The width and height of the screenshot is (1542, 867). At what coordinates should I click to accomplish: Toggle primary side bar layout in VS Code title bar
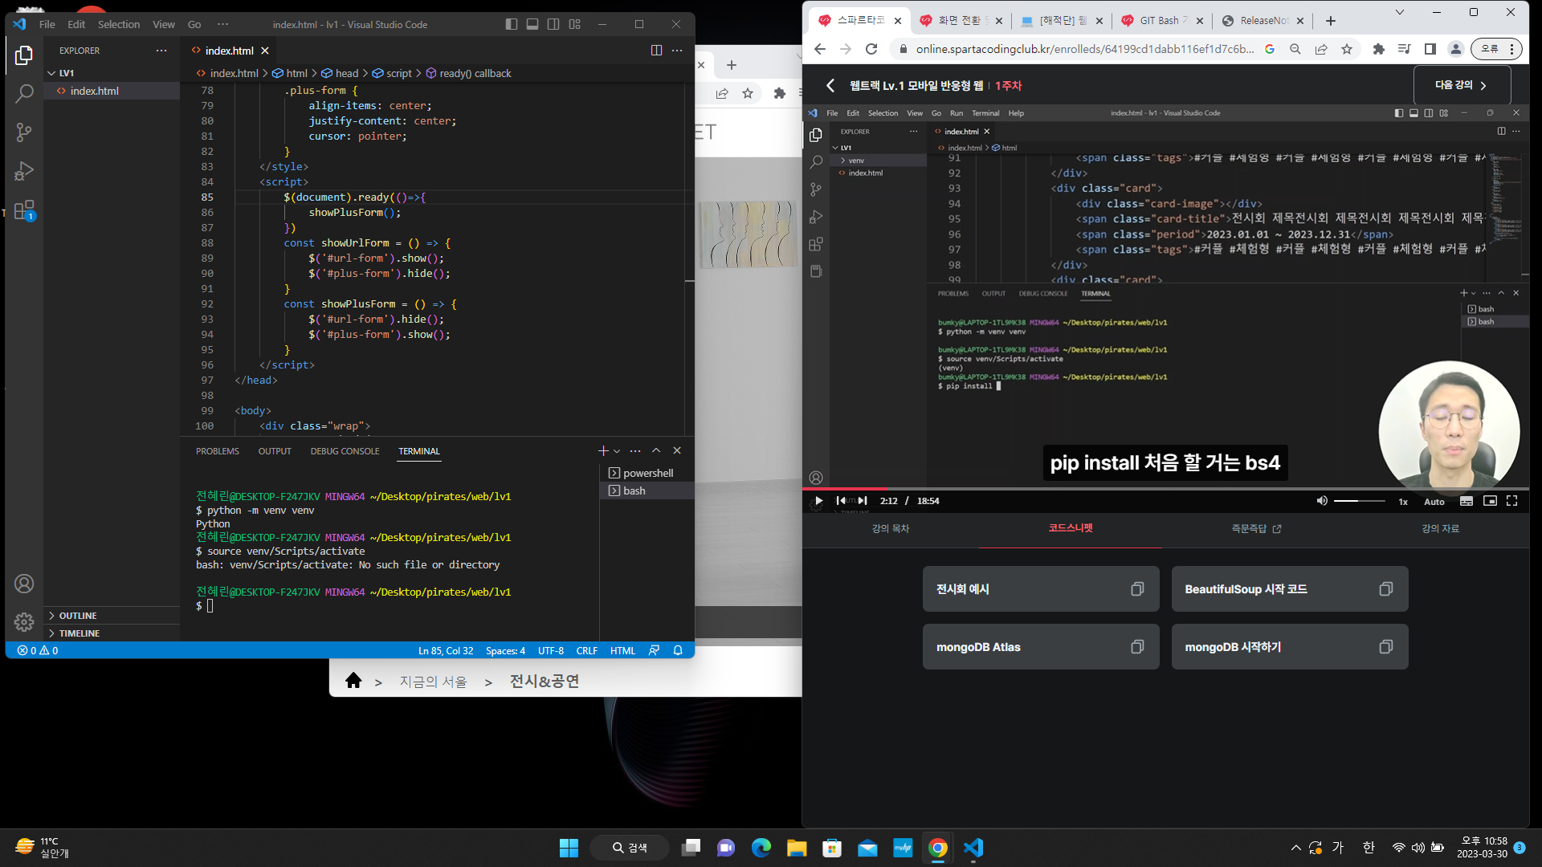coord(512,24)
